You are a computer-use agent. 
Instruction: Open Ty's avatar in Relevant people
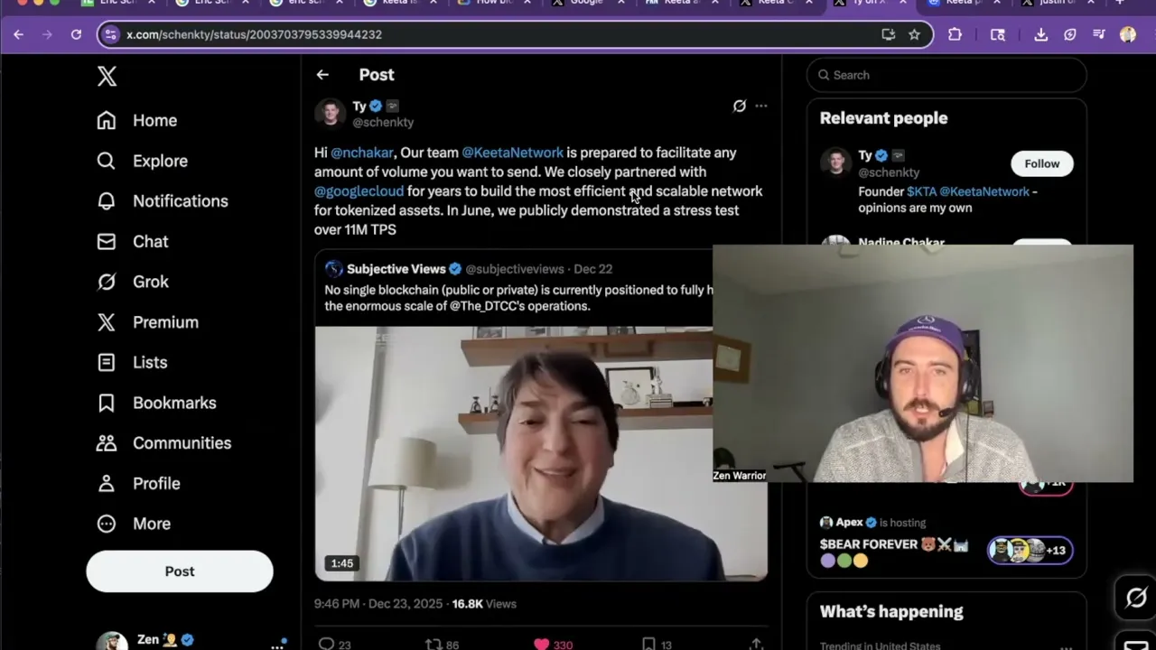(836, 163)
